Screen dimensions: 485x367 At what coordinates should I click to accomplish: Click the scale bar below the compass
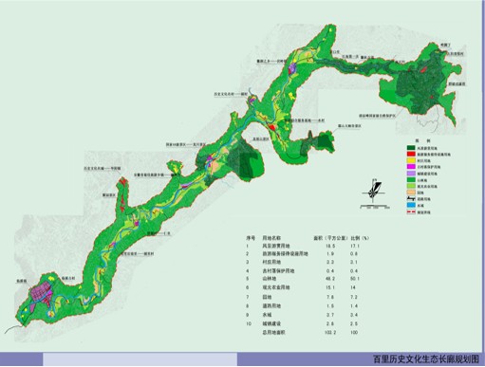pos(375,207)
